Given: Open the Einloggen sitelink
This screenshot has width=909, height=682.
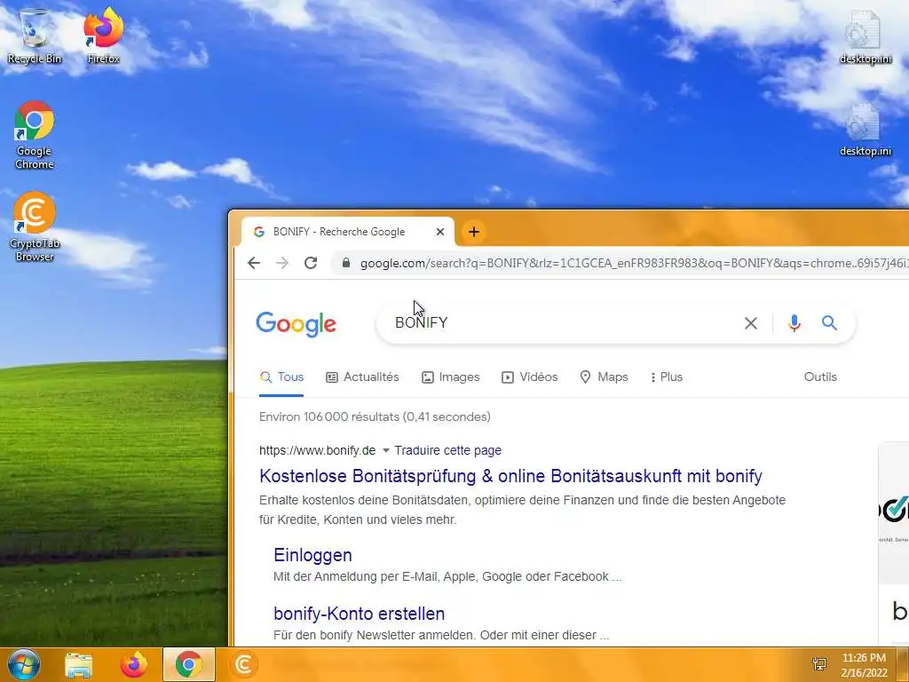Looking at the screenshot, I should pos(313,555).
